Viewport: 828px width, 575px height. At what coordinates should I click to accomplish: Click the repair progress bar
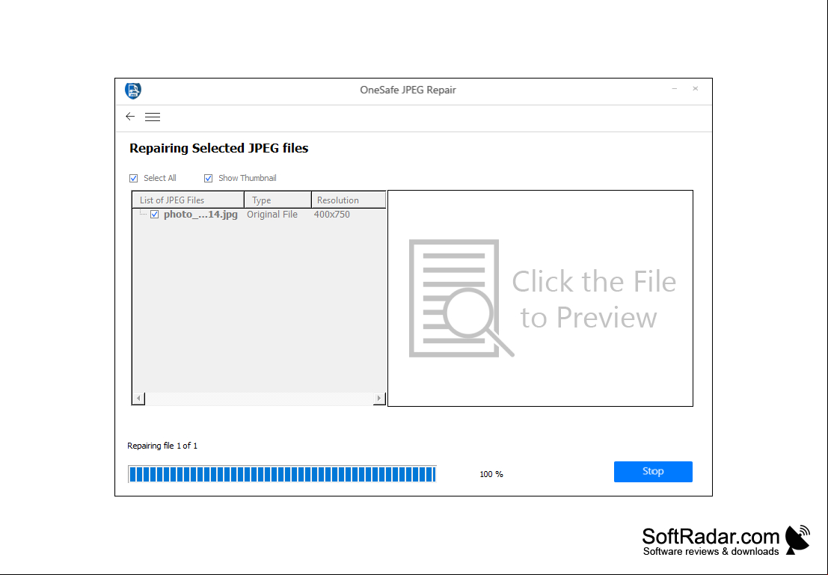282,474
